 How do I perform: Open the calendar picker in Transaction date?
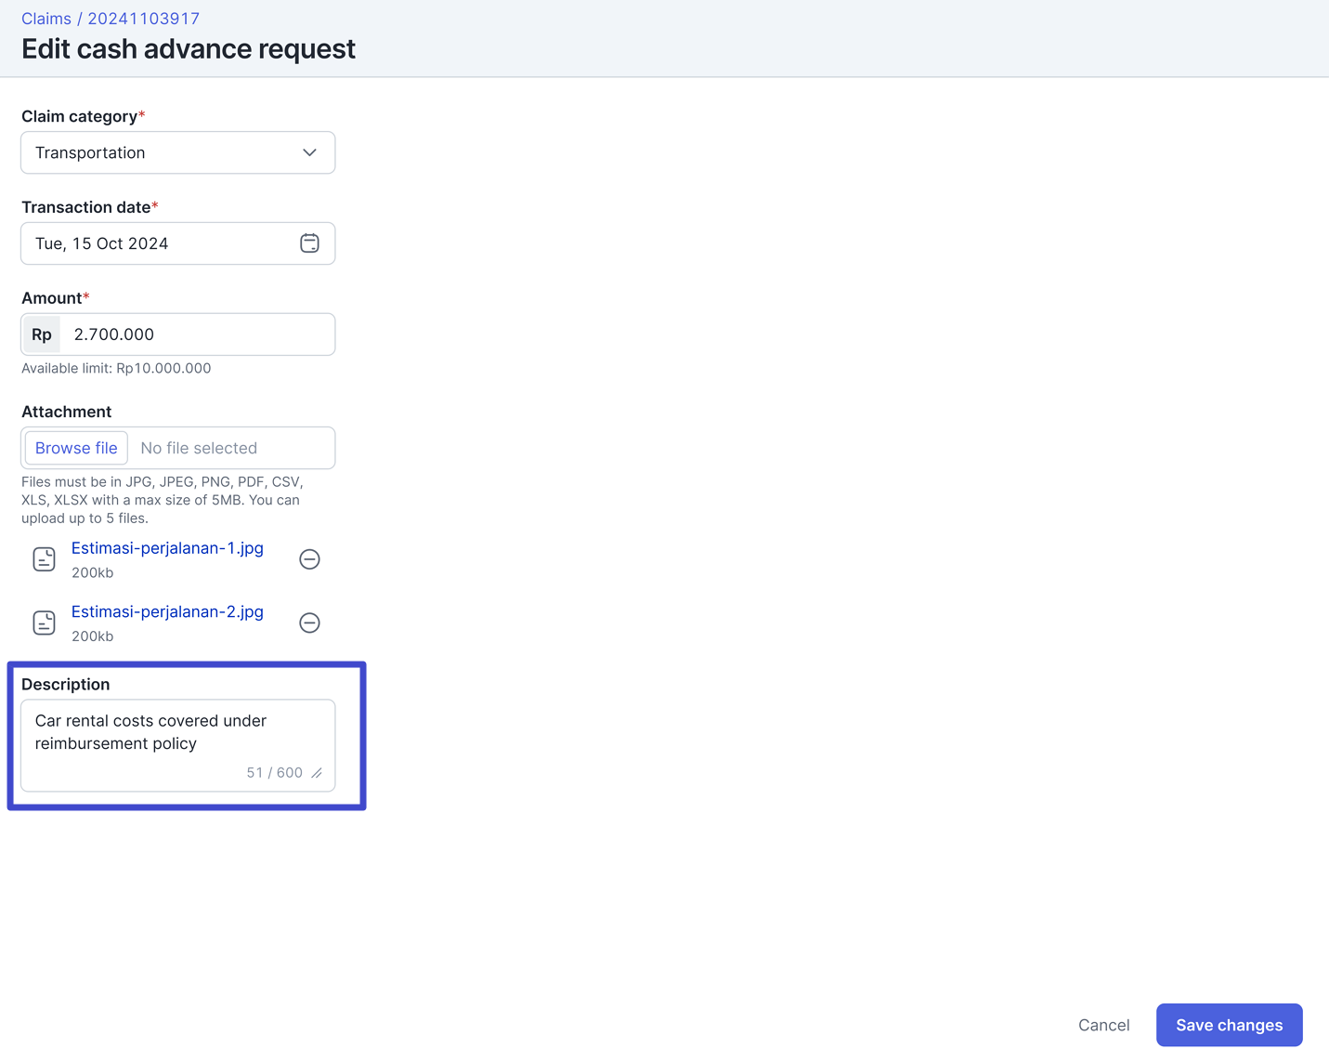click(x=309, y=243)
